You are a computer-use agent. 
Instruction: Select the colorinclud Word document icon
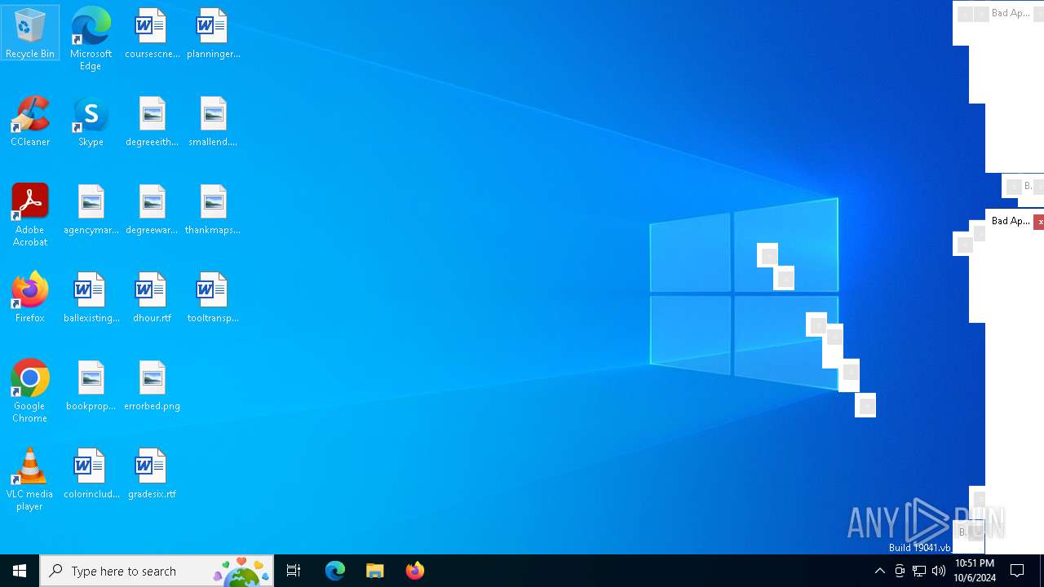pyautogui.click(x=91, y=473)
